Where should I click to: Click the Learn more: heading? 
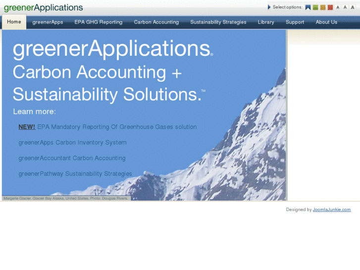(x=35, y=111)
